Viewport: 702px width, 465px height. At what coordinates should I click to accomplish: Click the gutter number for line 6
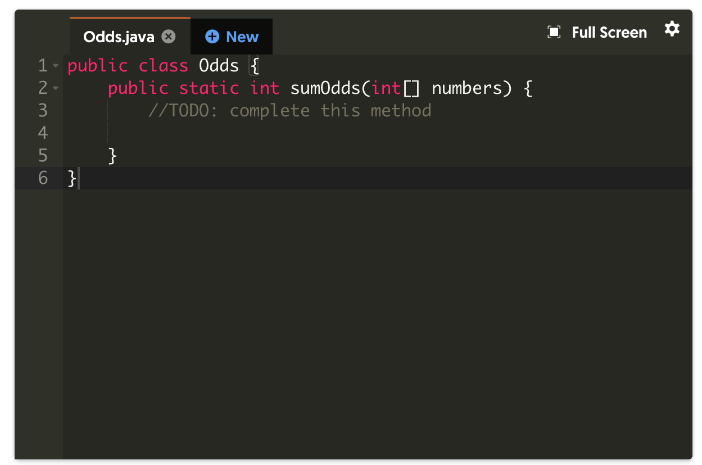click(43, 178)
